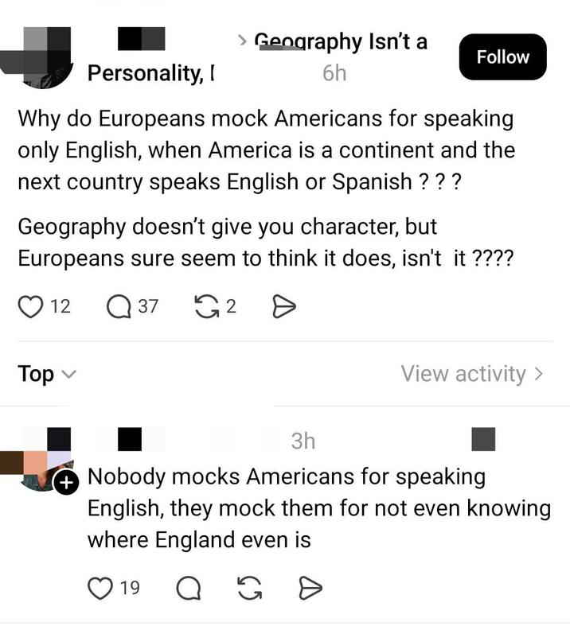Like the original post with 12 likes
This screenshot has width=570, height=626.
pyautogui.click(x=30, y=307)
